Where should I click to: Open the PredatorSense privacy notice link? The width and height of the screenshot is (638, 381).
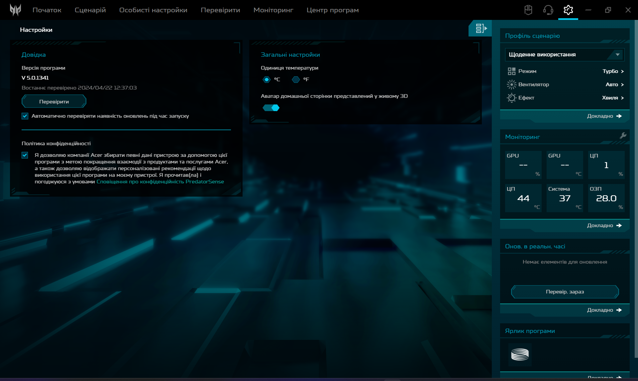pyautogui.click(x=160, y=182)
